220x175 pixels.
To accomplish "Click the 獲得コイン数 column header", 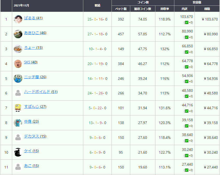I will [x=142, y=9].
